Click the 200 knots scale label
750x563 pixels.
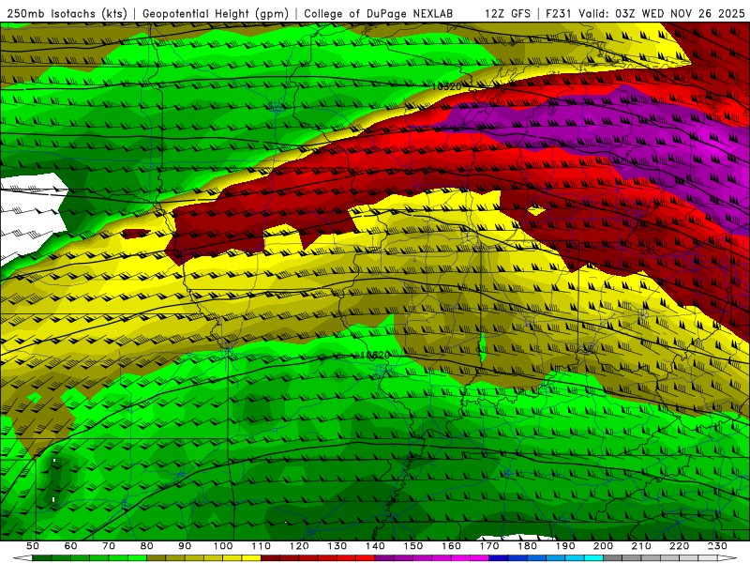pos(603,546)
